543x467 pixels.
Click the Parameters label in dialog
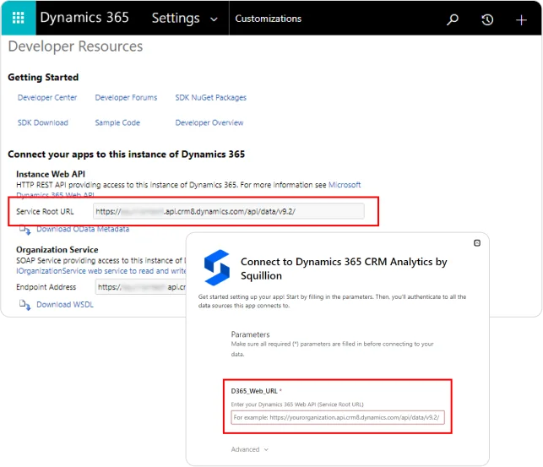[250, 334]
